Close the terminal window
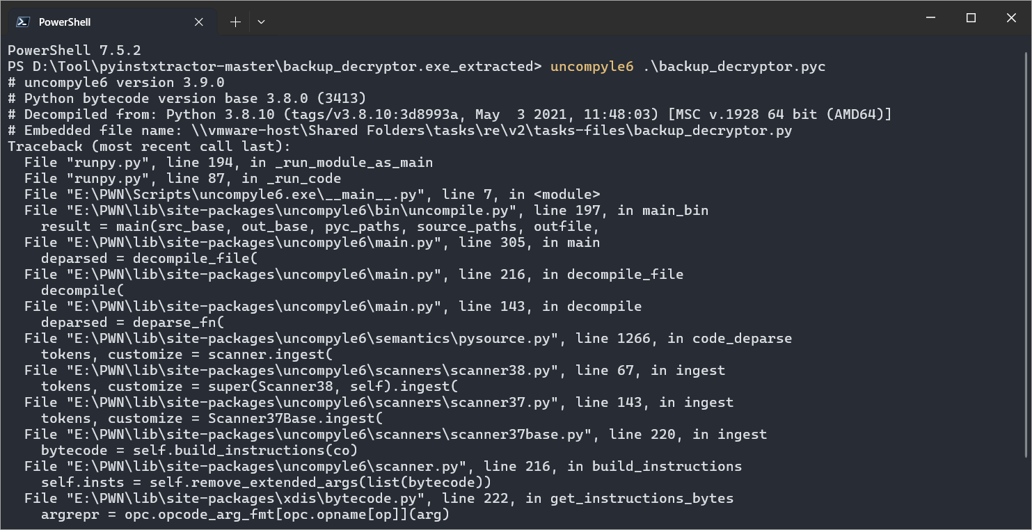This screenshot has width=1032, height=530. pos(1011,18)
